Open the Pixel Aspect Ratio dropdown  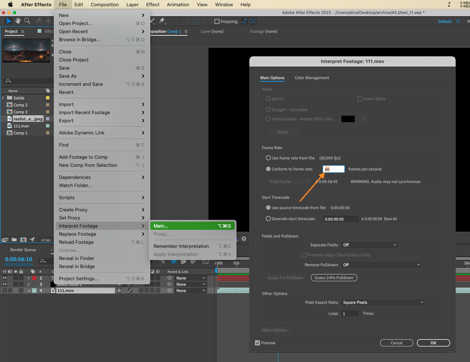[383, 302]
